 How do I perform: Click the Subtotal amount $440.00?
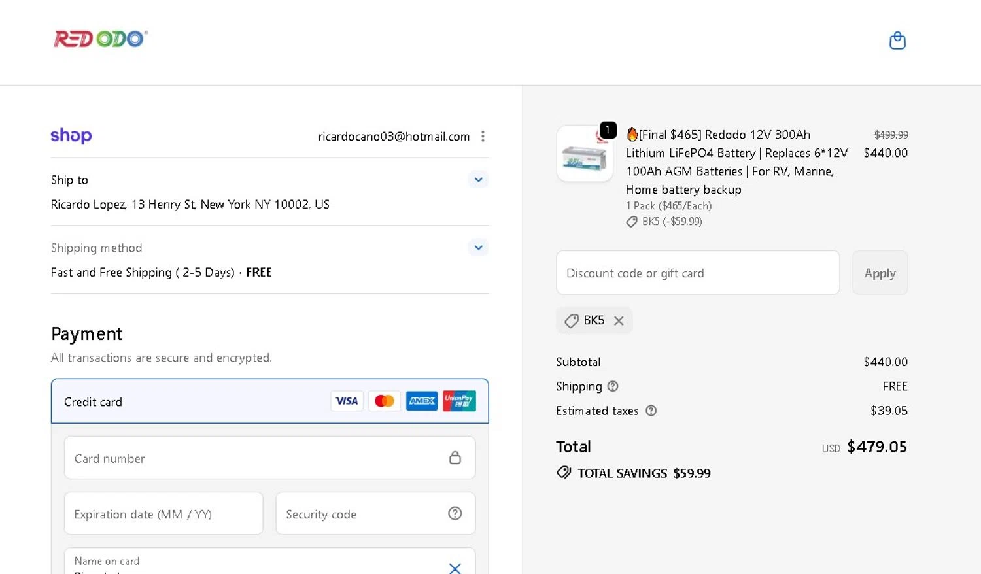point(886,362)
